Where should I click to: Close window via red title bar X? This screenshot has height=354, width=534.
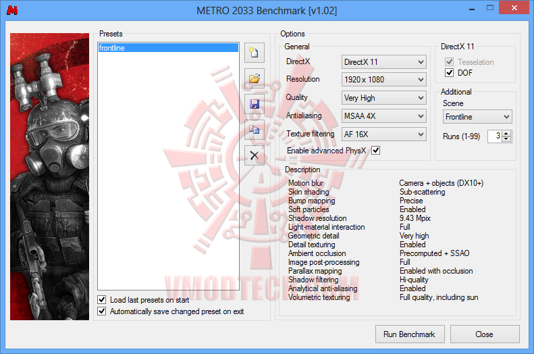pyautogui.click(x=514, y=8)
